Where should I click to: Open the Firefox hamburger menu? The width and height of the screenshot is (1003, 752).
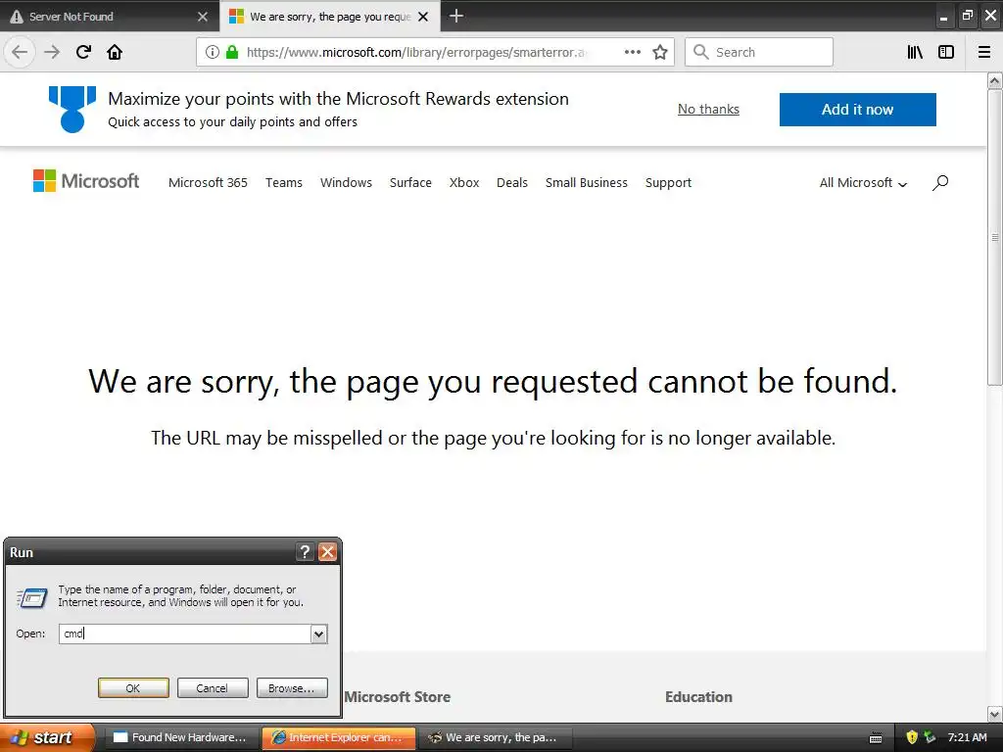(984, 53)
